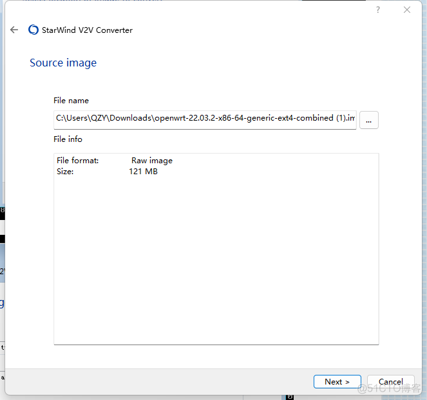Close the converter wizard window
This screenshot has height=400, width=427.
point(407,10)
